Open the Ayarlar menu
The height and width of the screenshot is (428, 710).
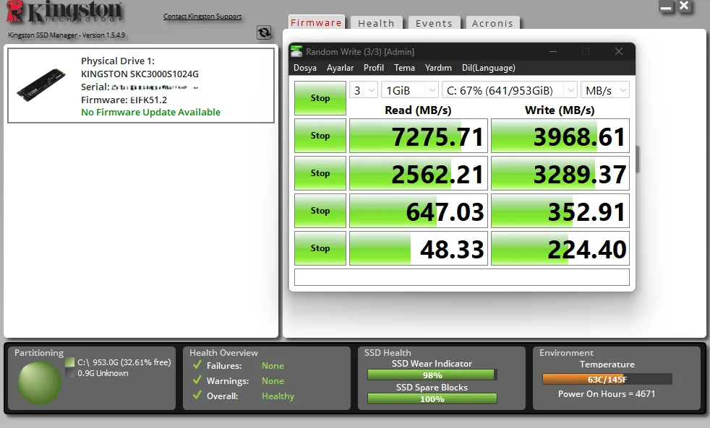tap(340, 68)
